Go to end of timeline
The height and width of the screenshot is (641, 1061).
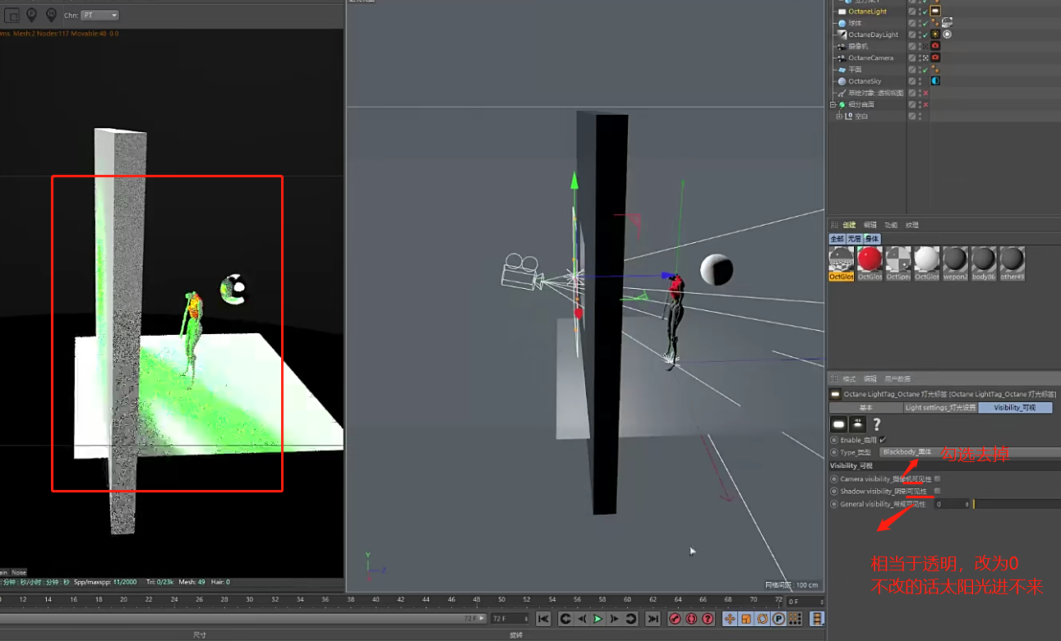[653, 619]
